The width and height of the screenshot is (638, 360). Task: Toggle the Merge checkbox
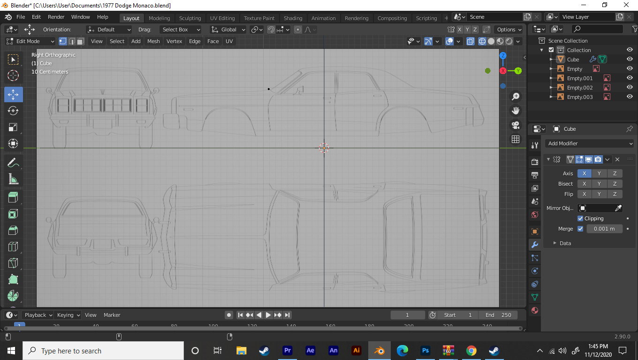580,229
